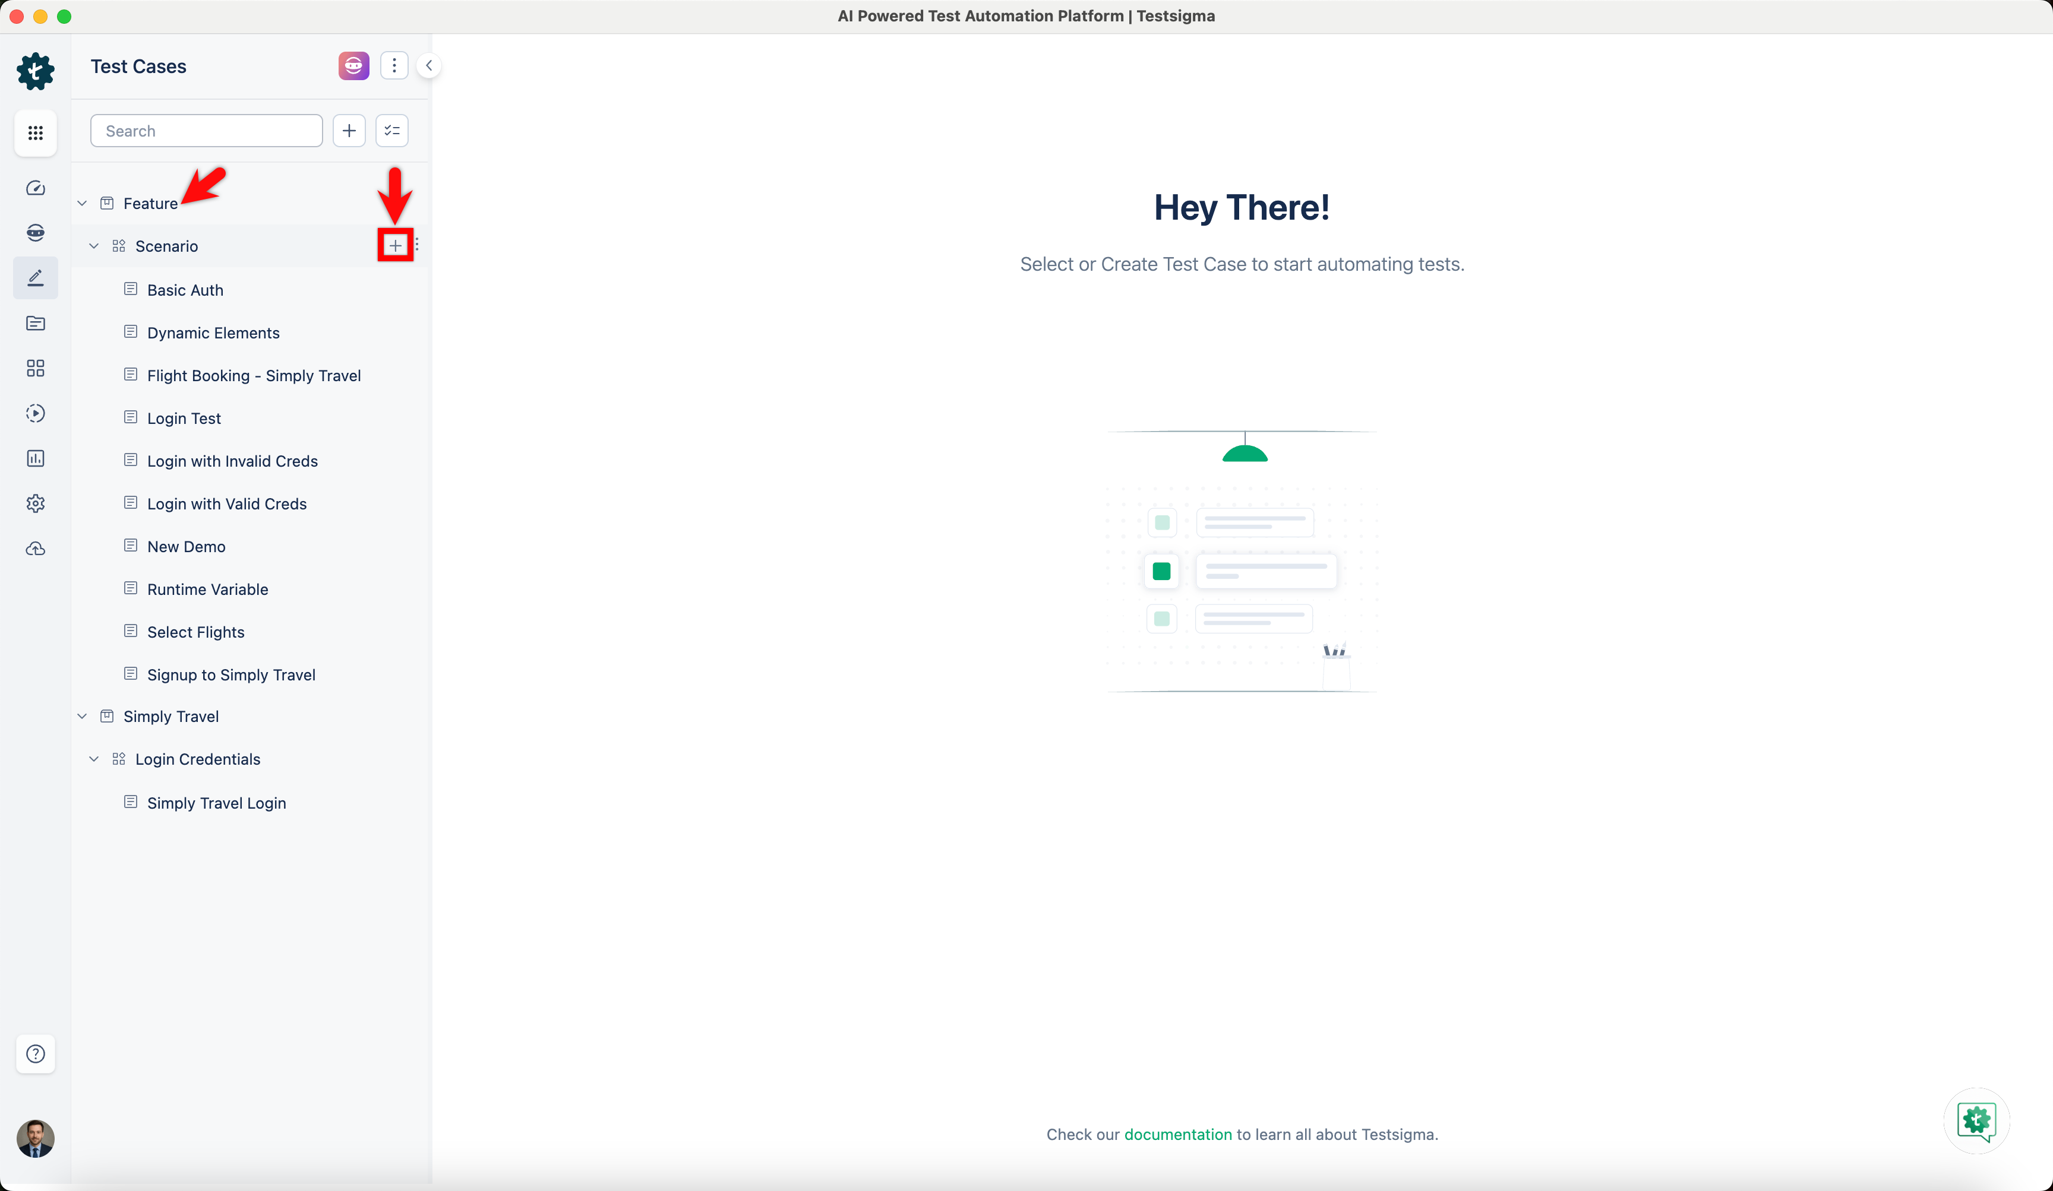Viewport: 2053px width, 1191px height.
Task: Open the Help question mark button
Action: 35,1053
